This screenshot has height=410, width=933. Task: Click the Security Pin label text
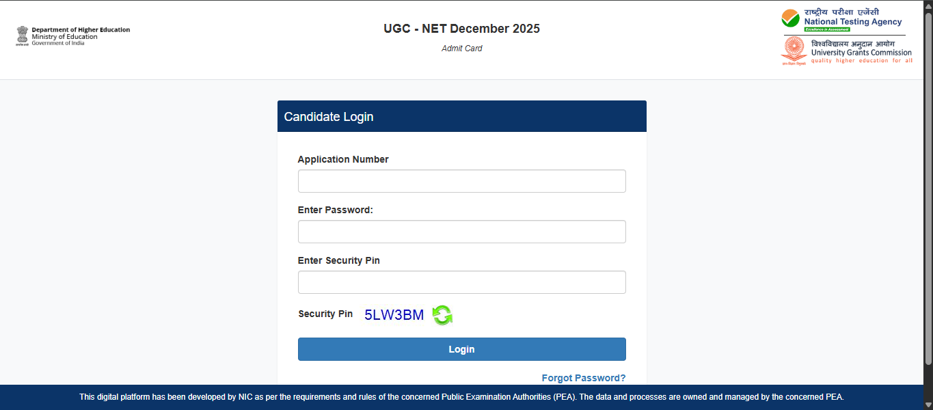point(325,314)
